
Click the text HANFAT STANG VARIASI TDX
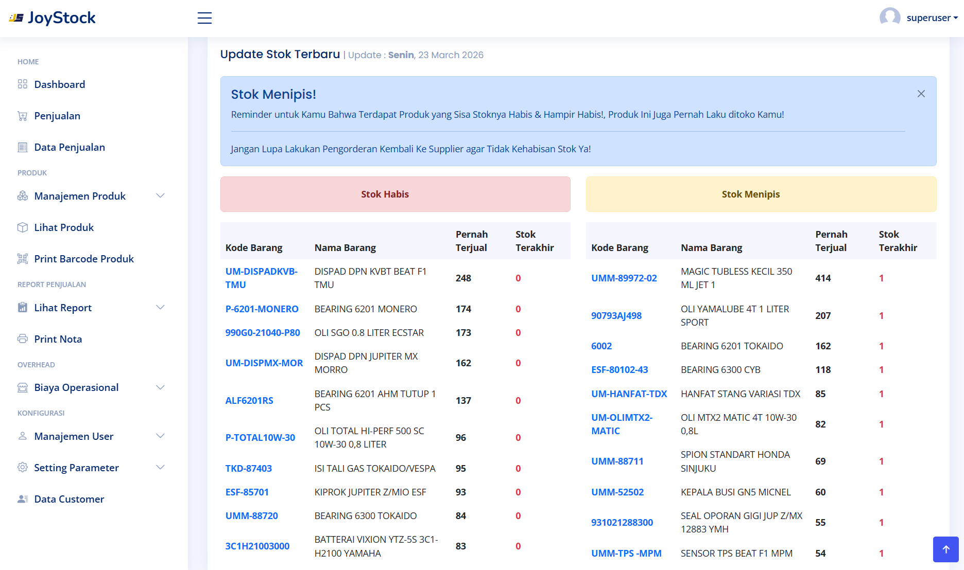point(741,394)
